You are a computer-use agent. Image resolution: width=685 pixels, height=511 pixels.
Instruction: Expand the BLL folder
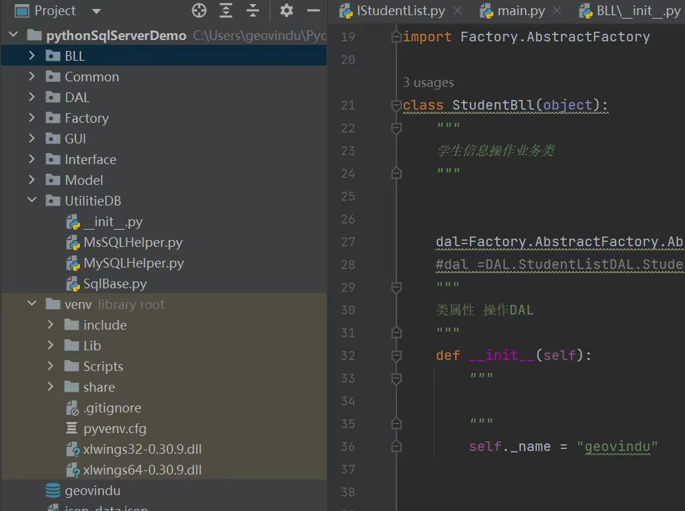(32, 56)
